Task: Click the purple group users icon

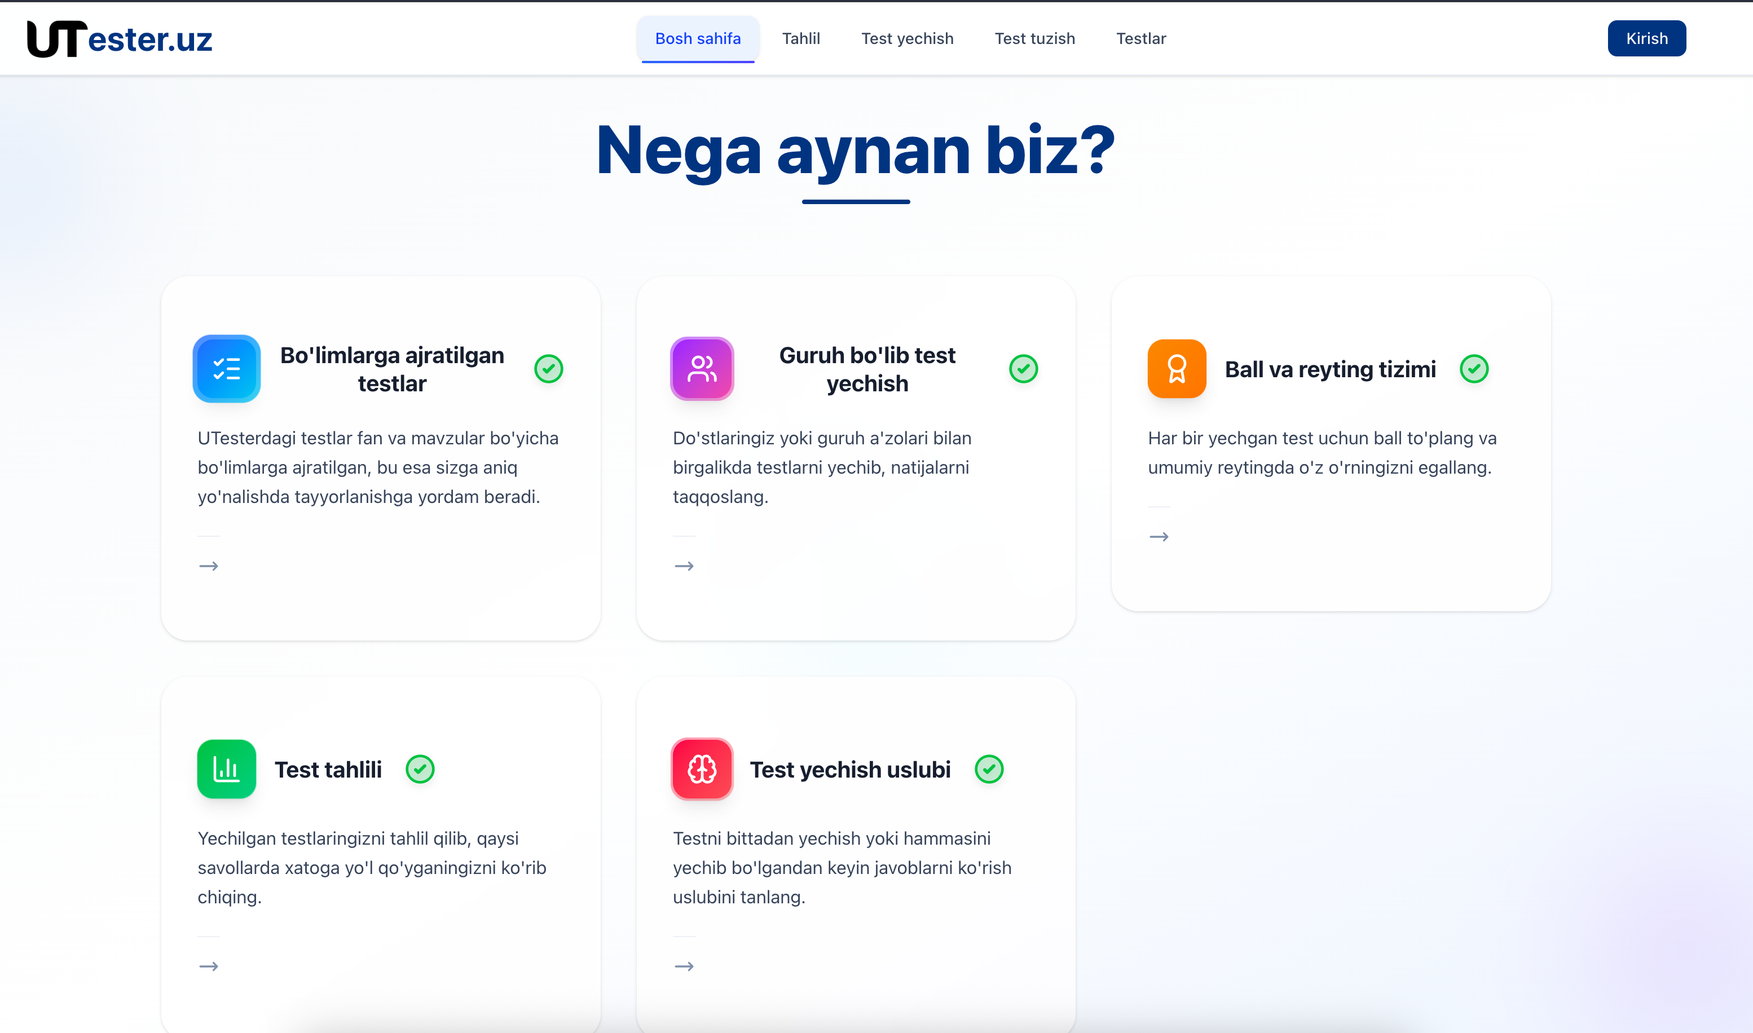Action: 702,369
